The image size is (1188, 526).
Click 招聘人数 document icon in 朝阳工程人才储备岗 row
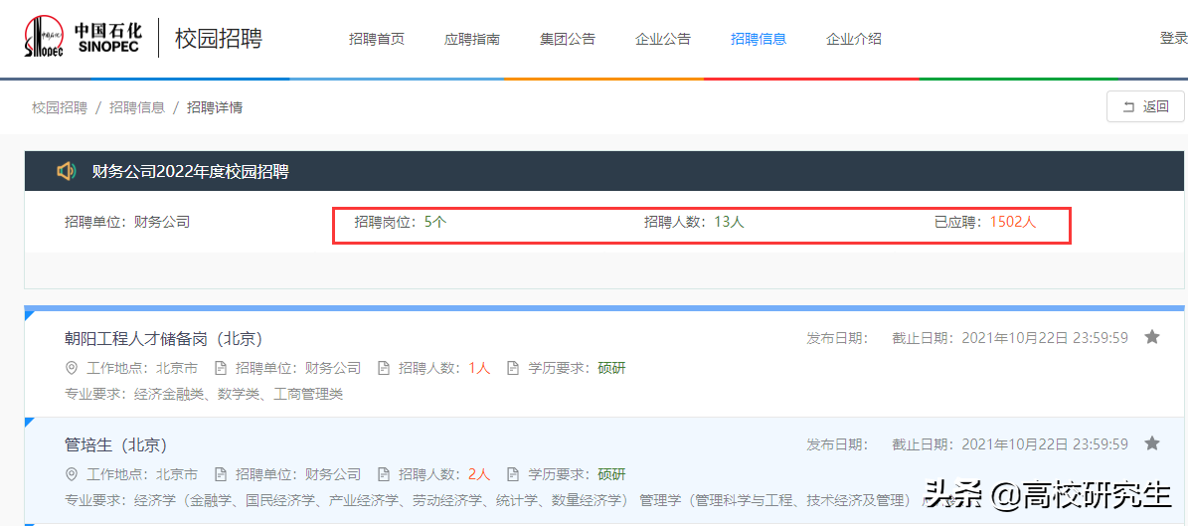[384, 368]
